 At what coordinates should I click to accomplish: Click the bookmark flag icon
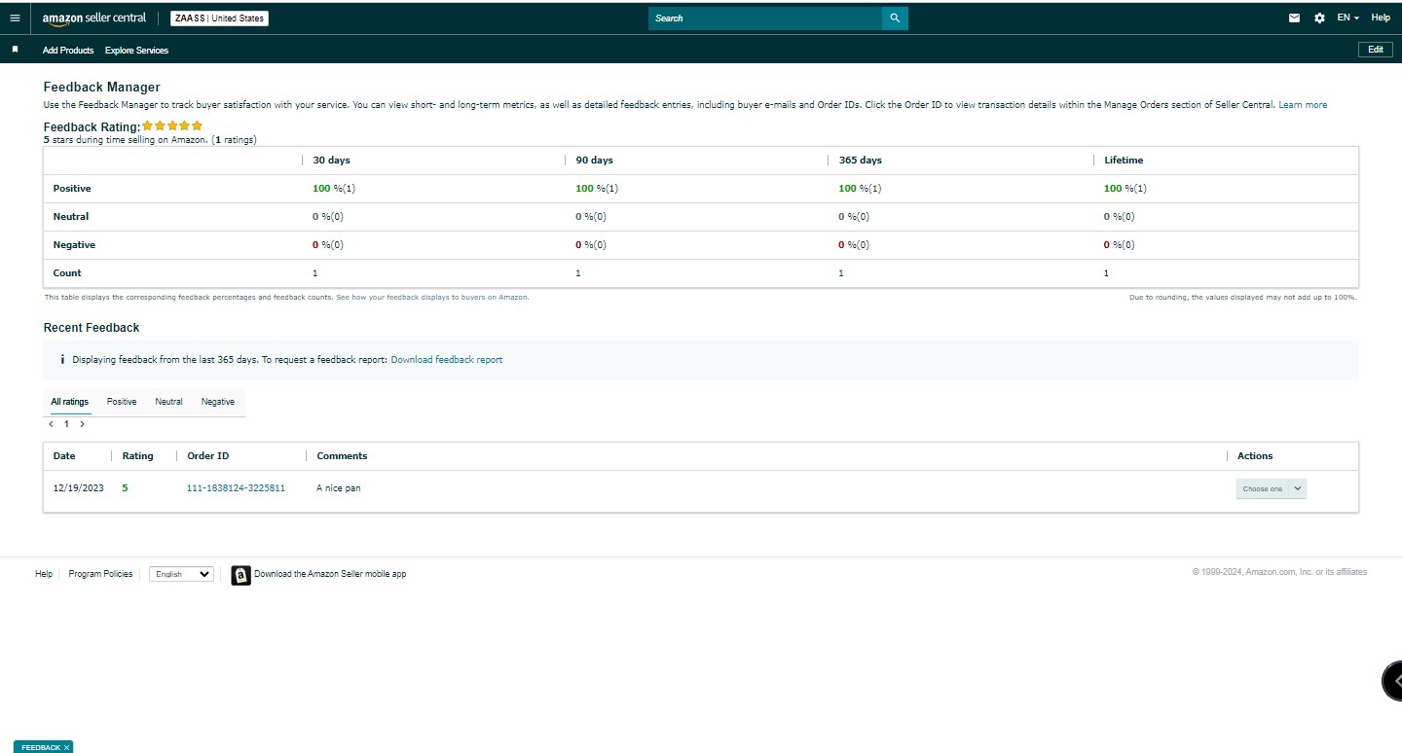click(x=15, y=49)
